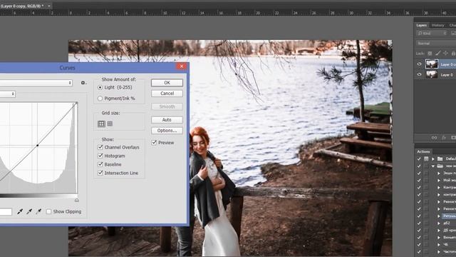The image size is (456, 257).
Task: Open Options... in the Curves dialog
Action: [x=167, y=131]
